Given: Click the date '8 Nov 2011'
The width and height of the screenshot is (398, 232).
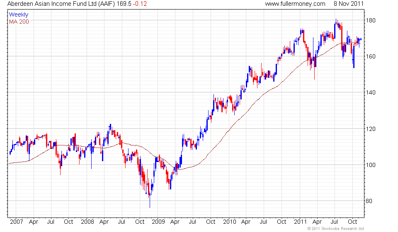Looking at the screenshot, I should tap(349, 4).
